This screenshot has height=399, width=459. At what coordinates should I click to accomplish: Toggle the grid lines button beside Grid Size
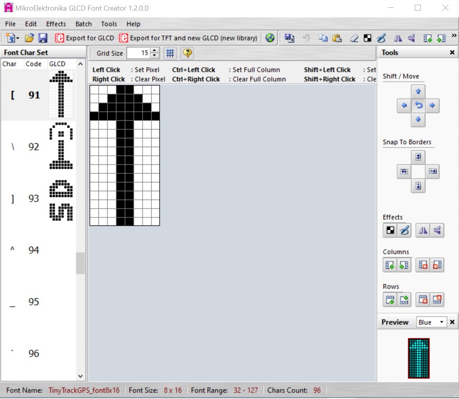(170, 53)
